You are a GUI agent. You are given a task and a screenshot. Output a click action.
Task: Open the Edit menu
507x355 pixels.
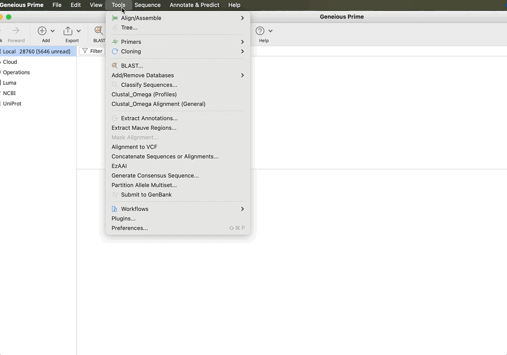coord(76,5)
